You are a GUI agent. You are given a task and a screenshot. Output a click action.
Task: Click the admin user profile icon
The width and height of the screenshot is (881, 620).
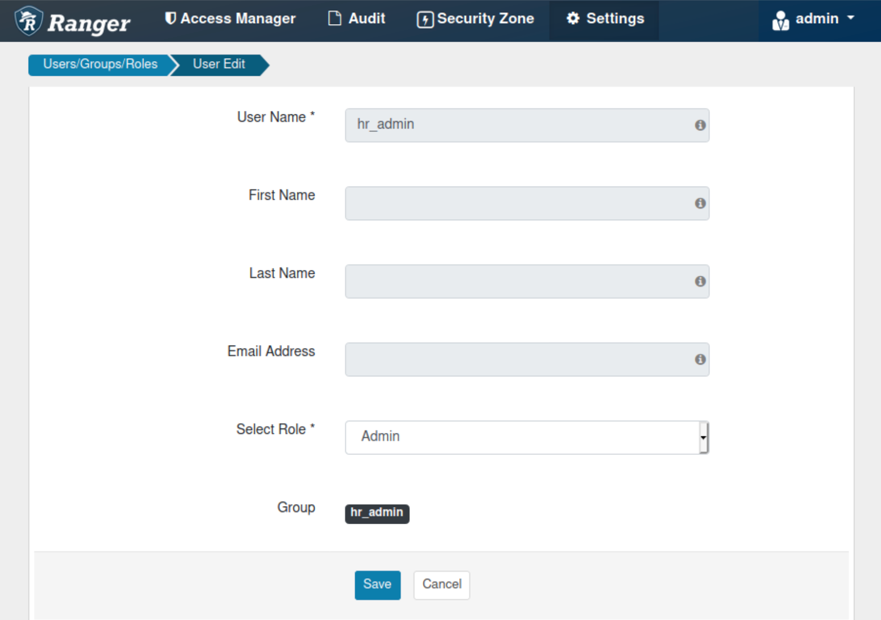pyautogui.click(x=782, y=19)
